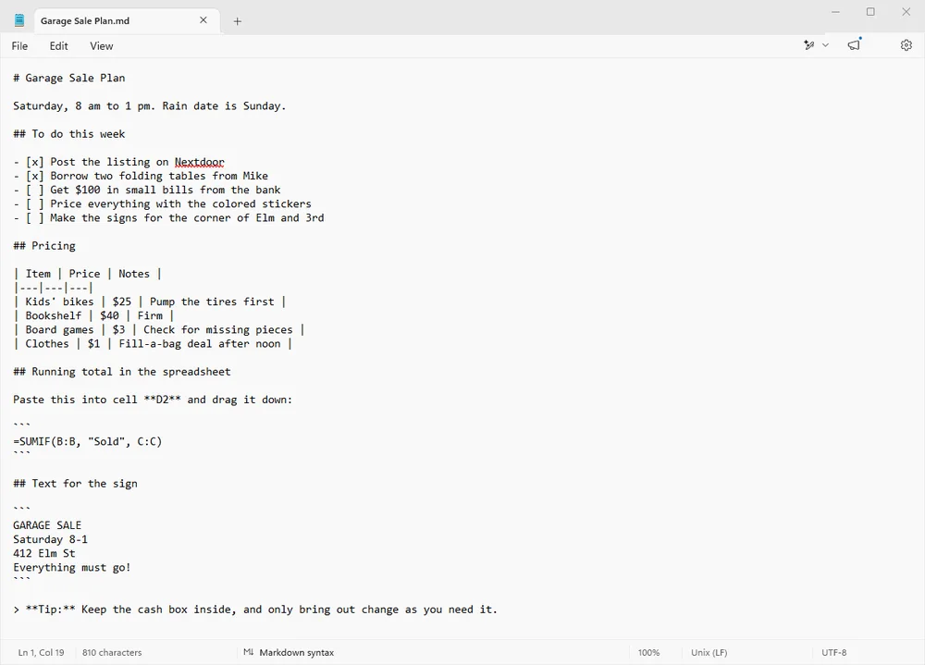Click the 'Get $100 in small bills' line
925x665 pixels.
click(x=147, y=190)
